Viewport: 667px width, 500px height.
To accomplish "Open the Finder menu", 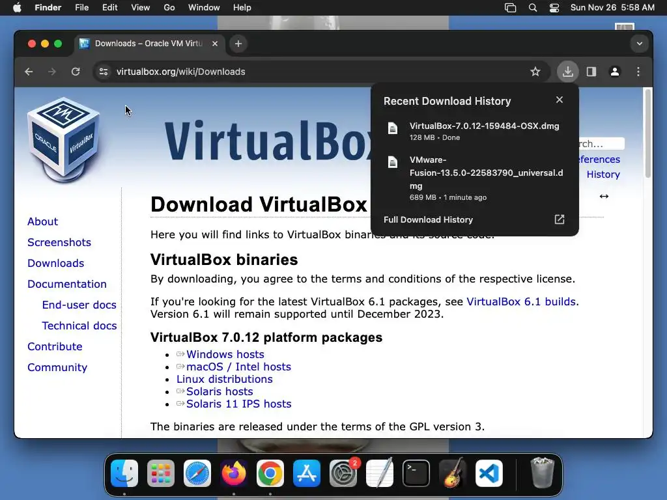I will [48, 8].
